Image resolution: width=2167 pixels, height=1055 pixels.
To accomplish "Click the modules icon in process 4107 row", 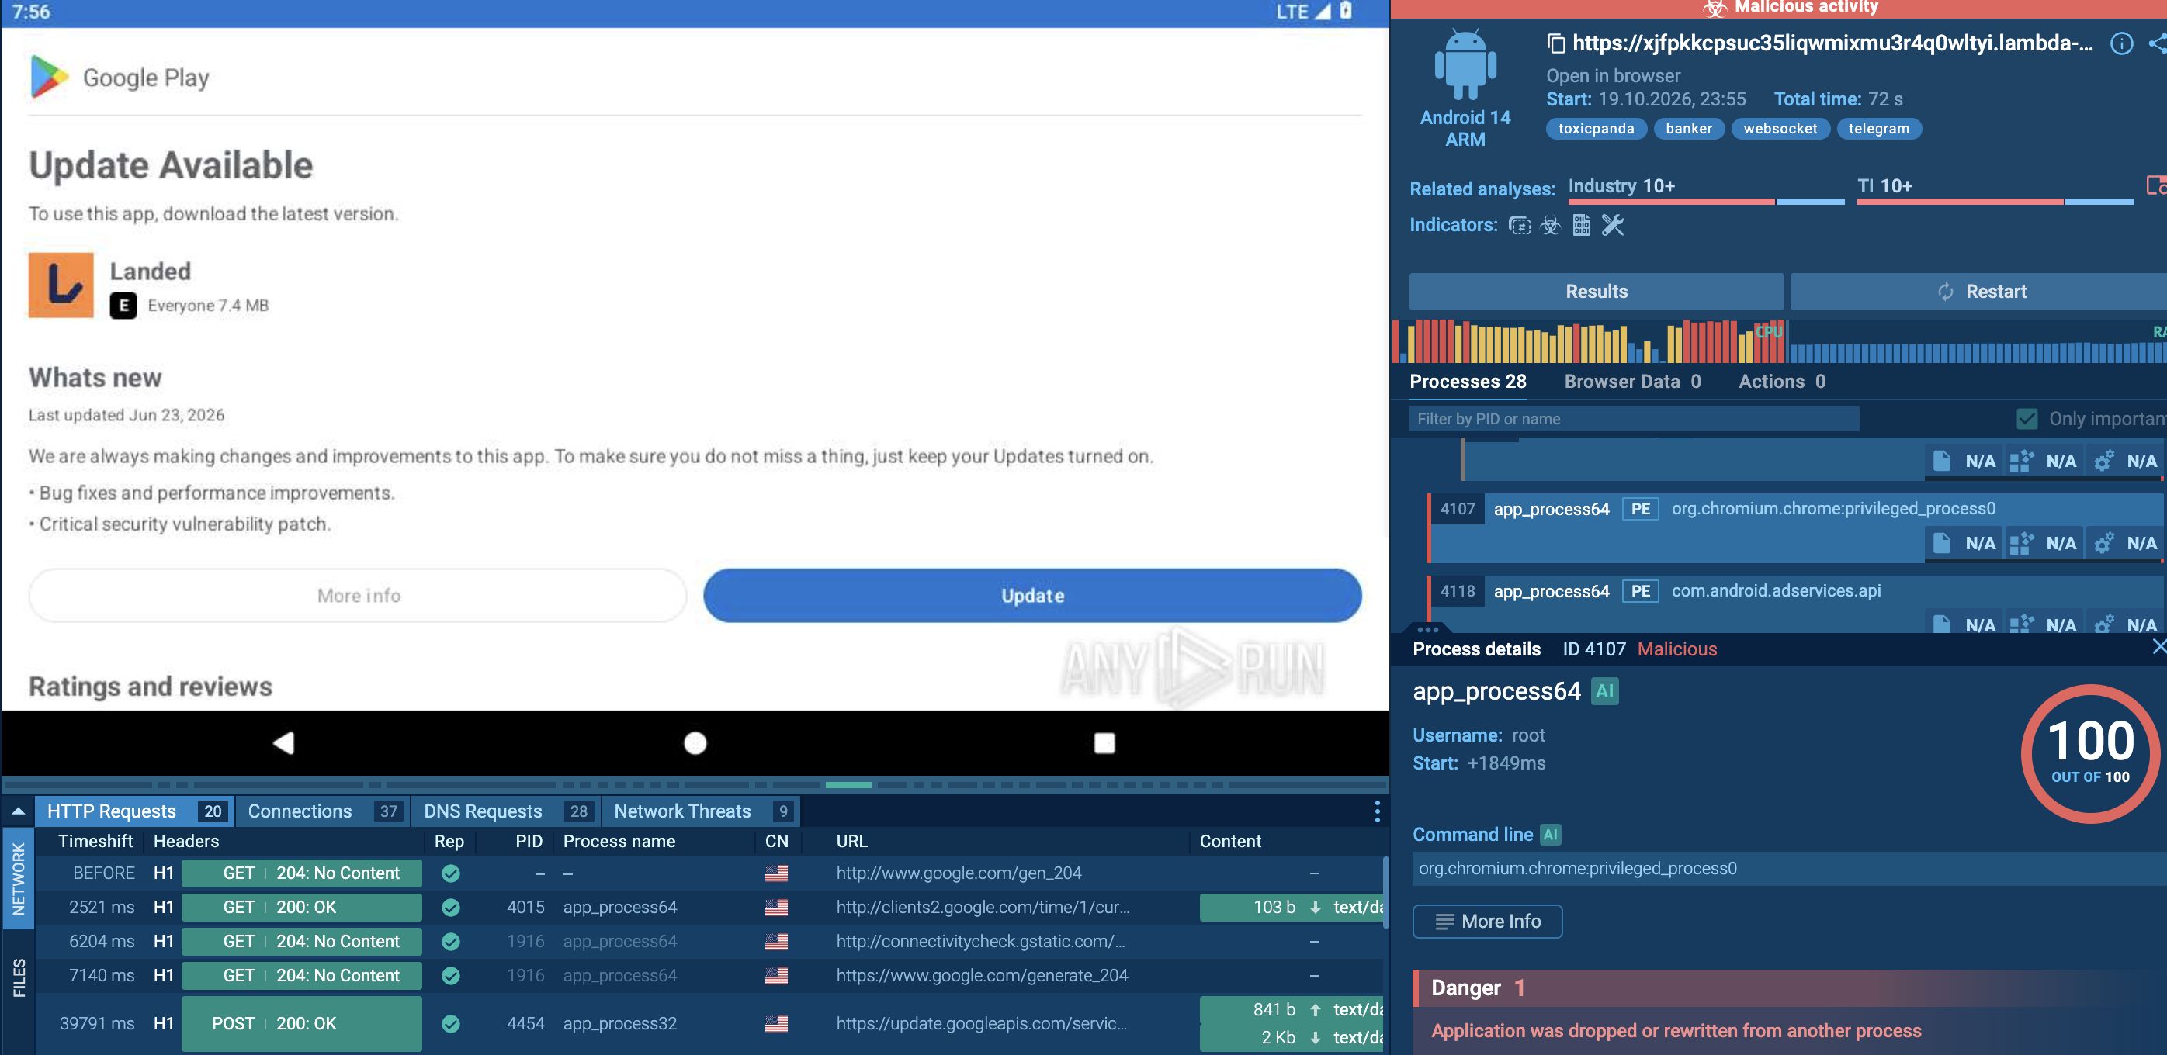I will [x=2020, y=543].
